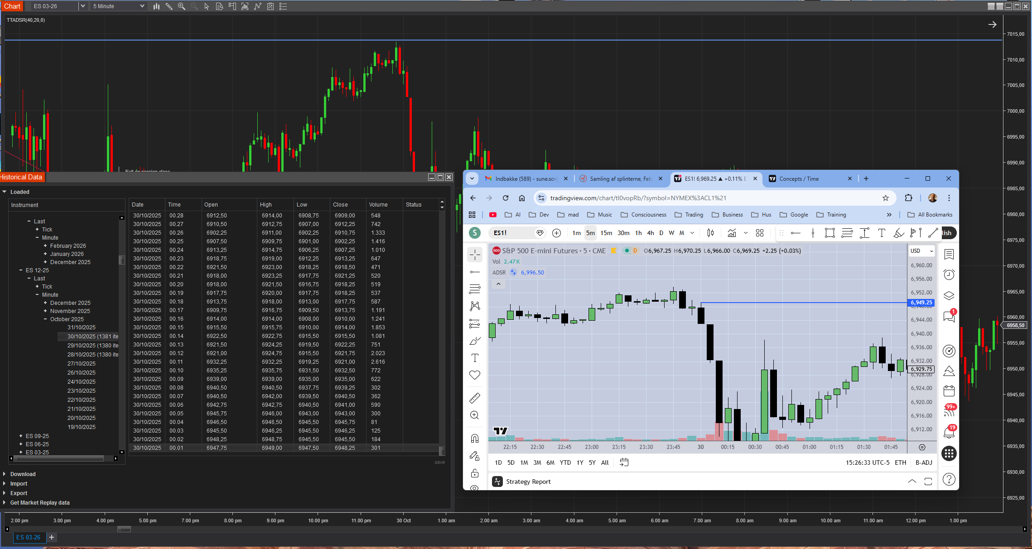Open the USD currency dropdown

tap(921, 250)
